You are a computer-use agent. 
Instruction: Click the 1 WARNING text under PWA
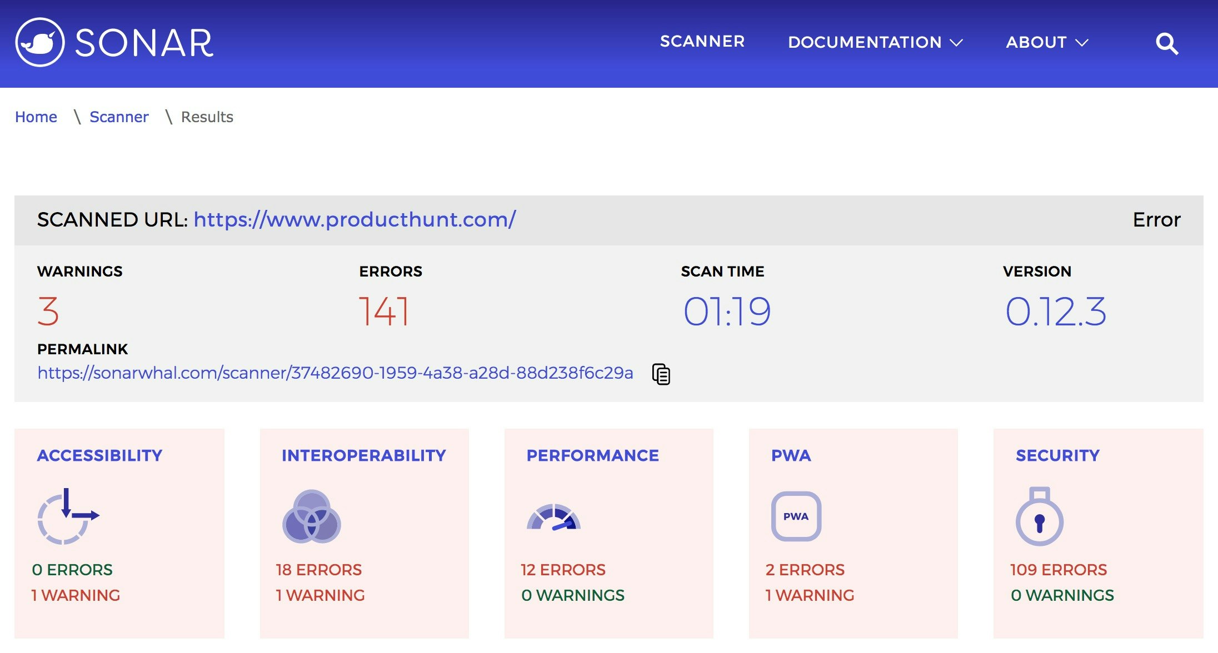810,595
